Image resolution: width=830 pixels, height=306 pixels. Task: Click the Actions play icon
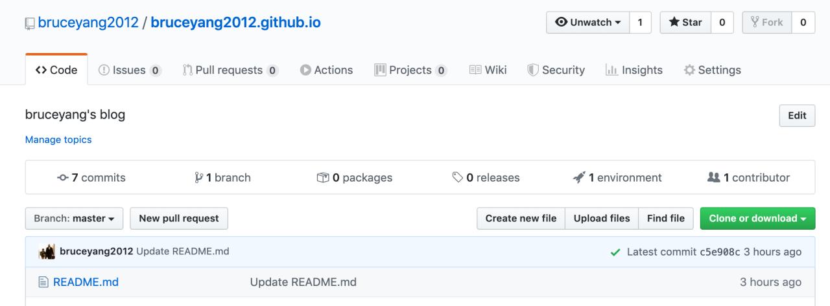[305, 70]
